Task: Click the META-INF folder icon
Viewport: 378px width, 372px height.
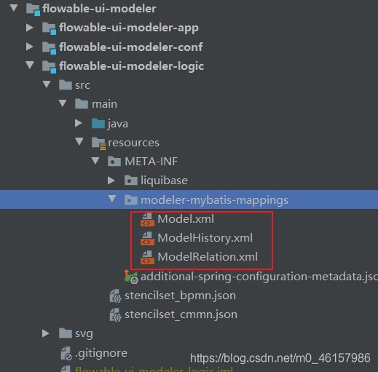Action: click(x=114, y=161)
